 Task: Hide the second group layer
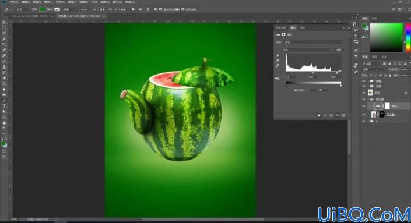(364, 86)
